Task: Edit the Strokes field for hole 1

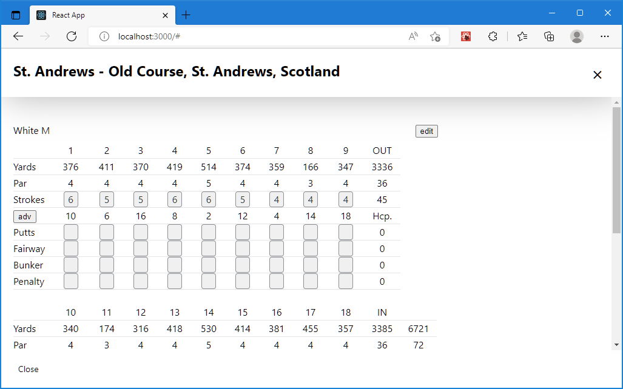Action: (x=71, y=200)
